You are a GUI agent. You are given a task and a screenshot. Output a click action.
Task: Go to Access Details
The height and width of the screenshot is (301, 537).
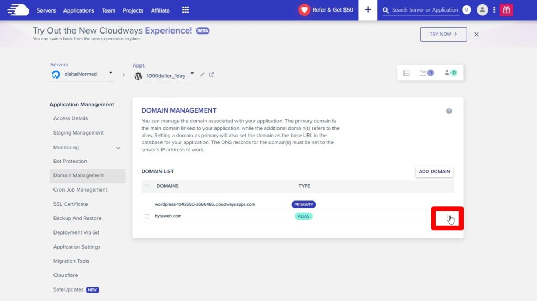(71, 118)
